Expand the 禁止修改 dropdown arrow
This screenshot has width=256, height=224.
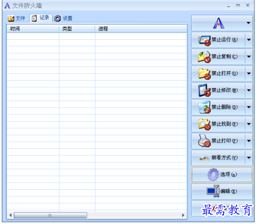[249, 90]
